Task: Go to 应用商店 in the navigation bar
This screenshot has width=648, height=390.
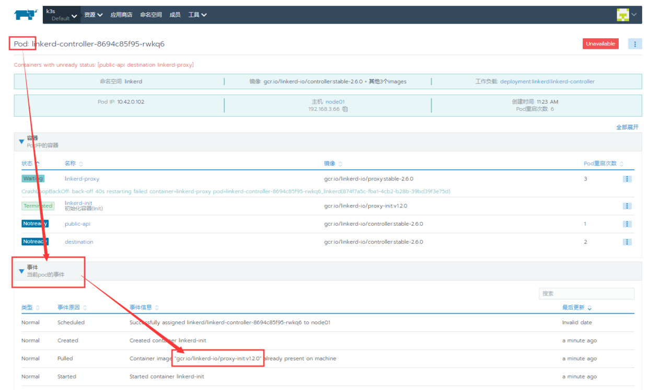Action: point(121,15)
